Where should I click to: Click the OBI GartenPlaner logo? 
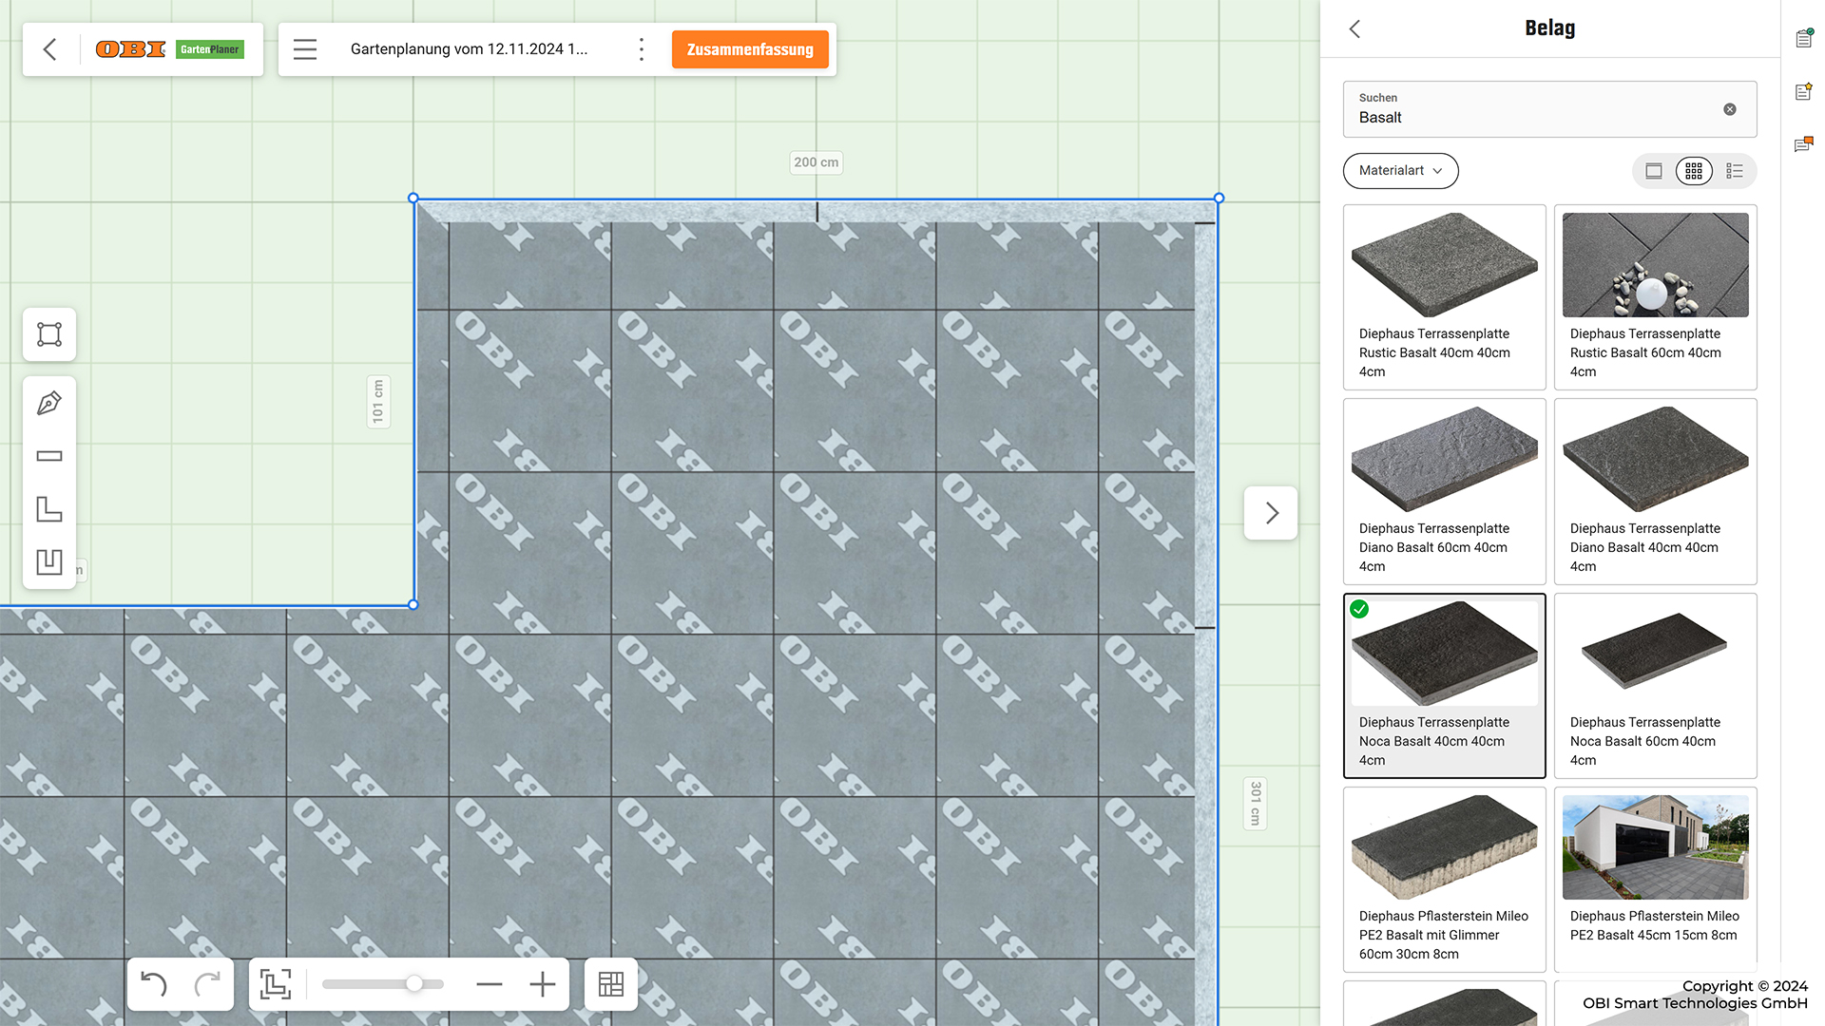tap(169, 49)
